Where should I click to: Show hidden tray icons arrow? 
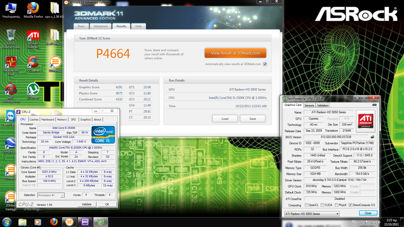click(361, 222)
